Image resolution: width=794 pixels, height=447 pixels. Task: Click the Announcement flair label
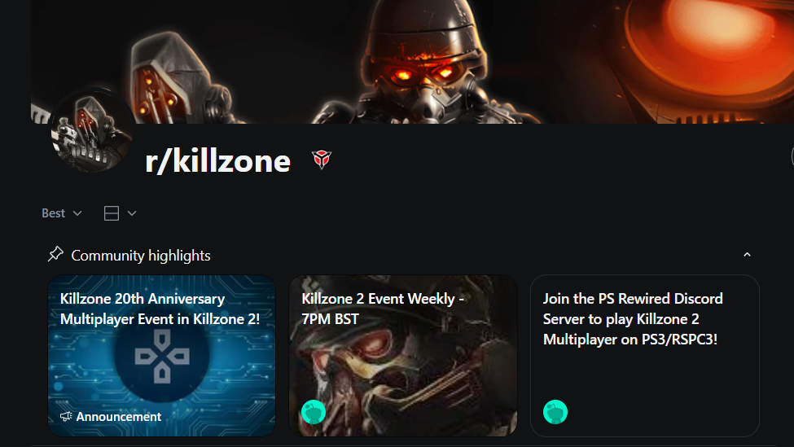(x=119, y=417)
